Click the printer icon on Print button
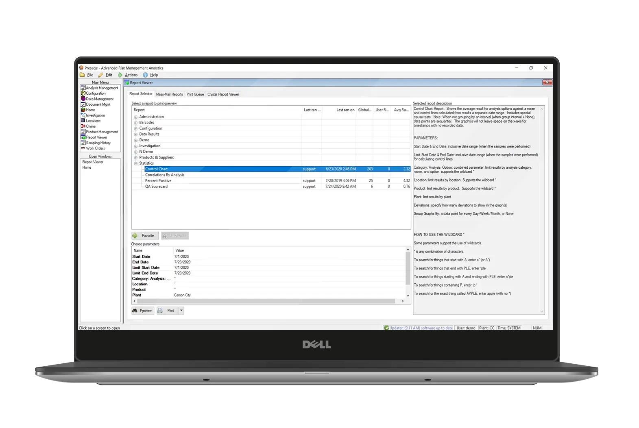 coord(160,311)
